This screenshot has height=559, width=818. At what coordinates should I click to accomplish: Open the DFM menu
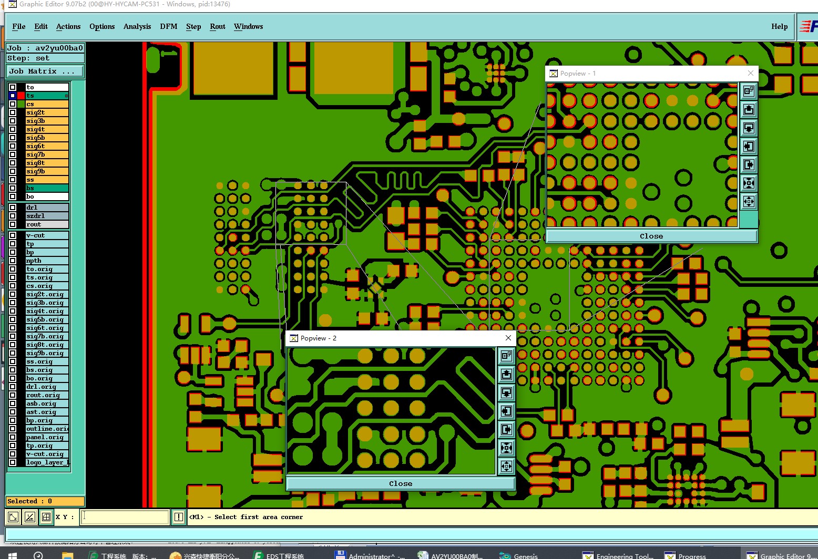(169, 26)
